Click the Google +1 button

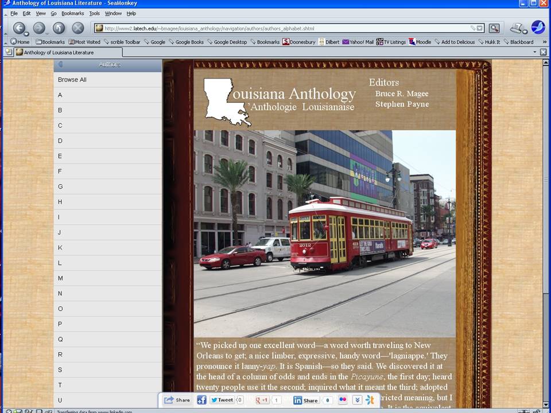262,400
